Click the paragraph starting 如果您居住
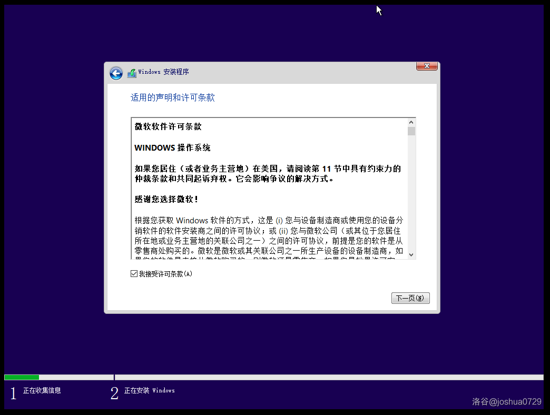 tap(268, 173)
